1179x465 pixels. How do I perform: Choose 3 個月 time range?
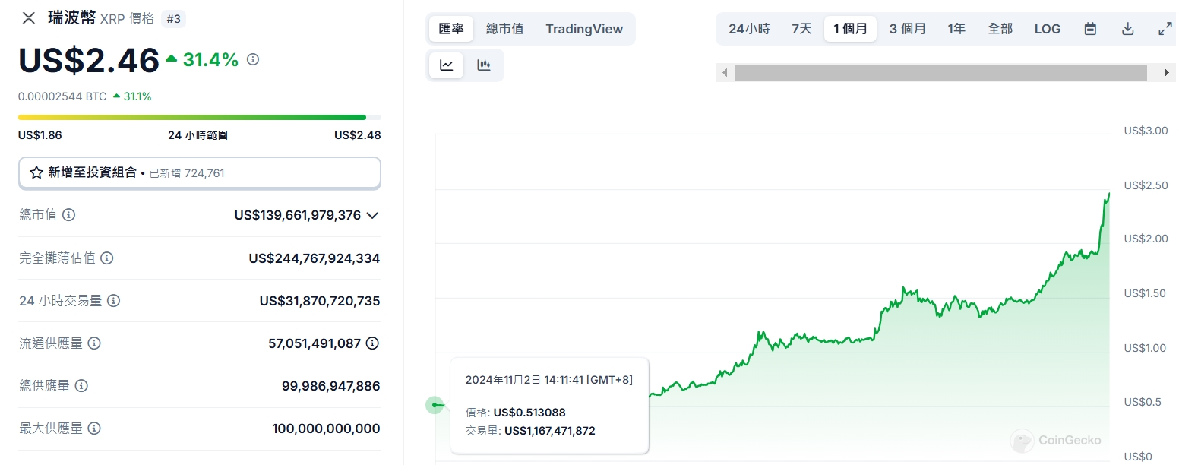pyautogui.click(x=908, y=29)
